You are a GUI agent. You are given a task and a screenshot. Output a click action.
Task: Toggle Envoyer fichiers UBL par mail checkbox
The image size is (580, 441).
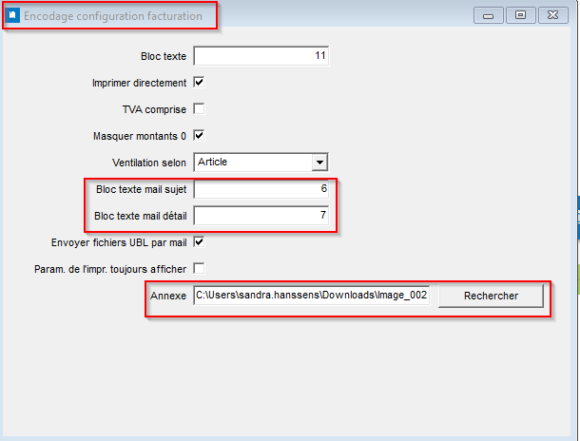199,242
